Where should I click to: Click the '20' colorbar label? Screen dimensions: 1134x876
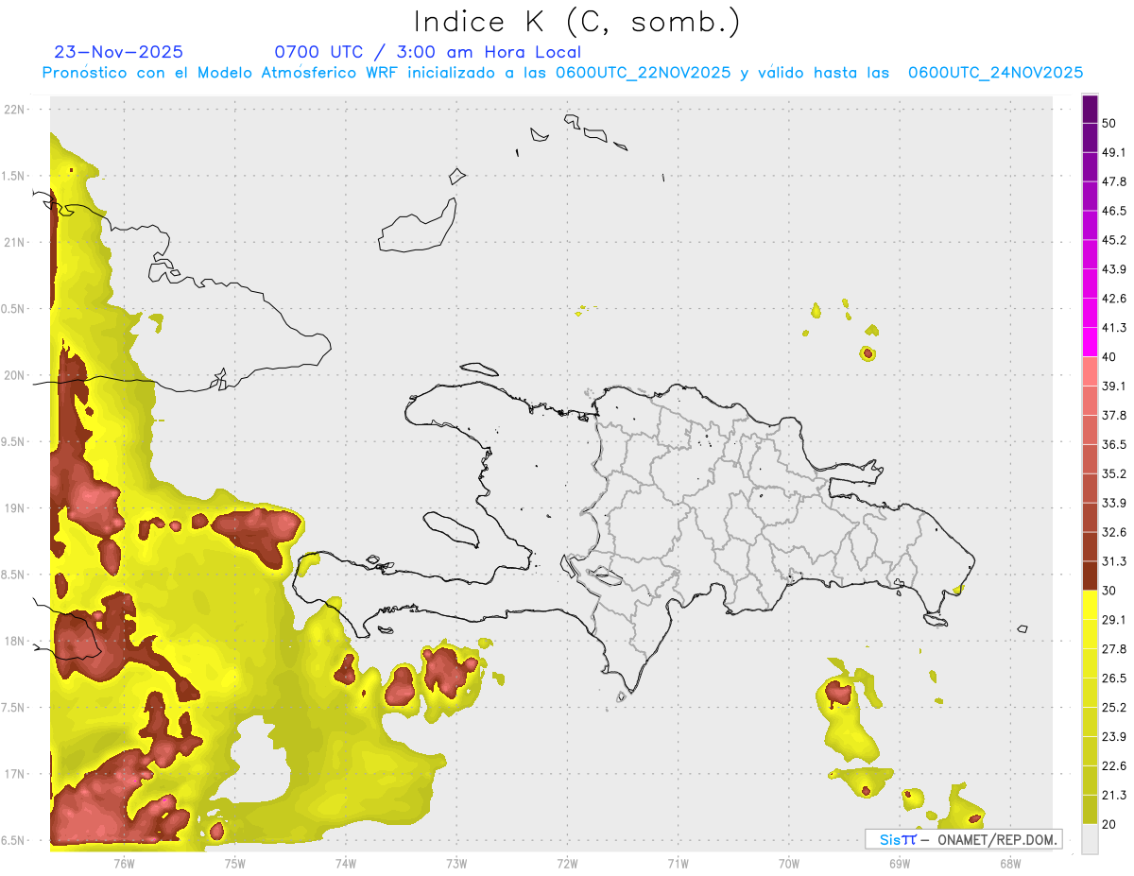[x=1108, y=824]
